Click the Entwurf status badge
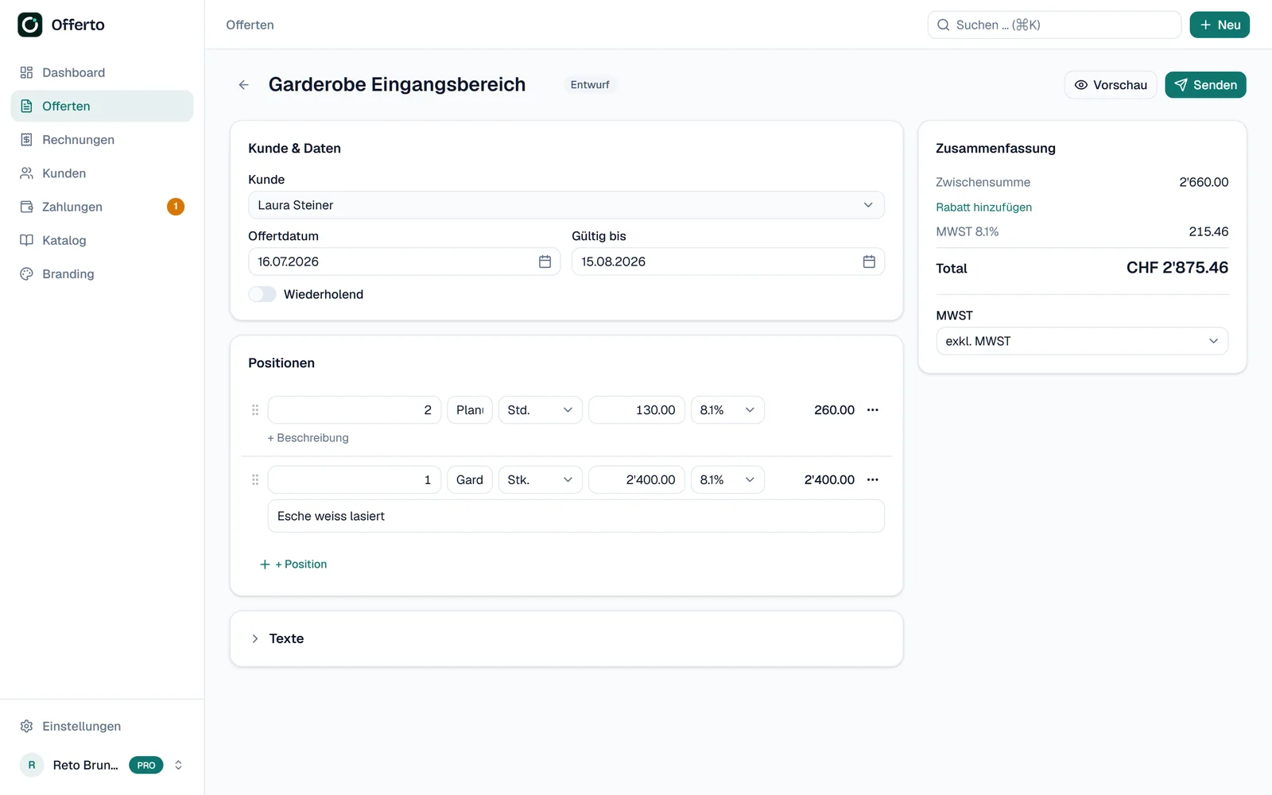 590,85
